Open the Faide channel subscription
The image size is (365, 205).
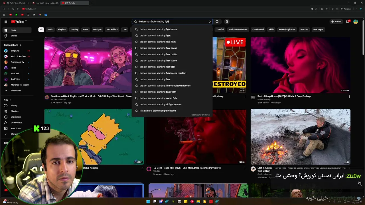pos(18,68)
